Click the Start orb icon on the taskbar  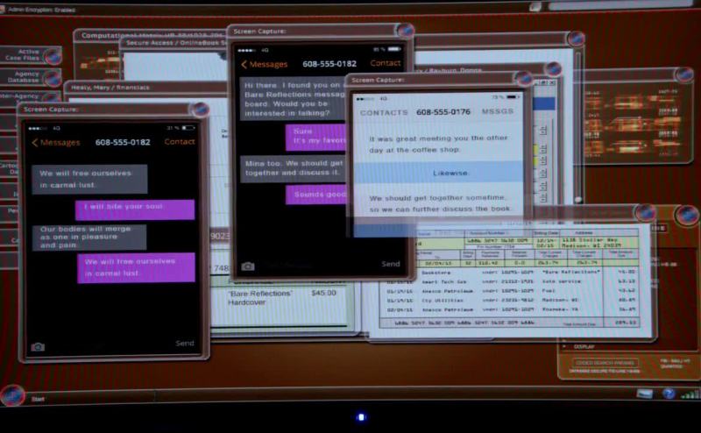click(12, 396)
